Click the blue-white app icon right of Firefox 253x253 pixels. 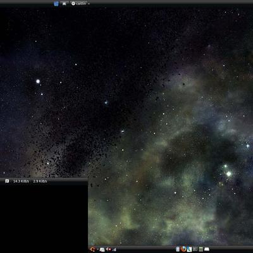[x=189, y=249]
